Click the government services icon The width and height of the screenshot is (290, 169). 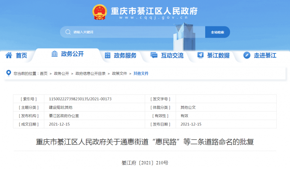point(107,55)
